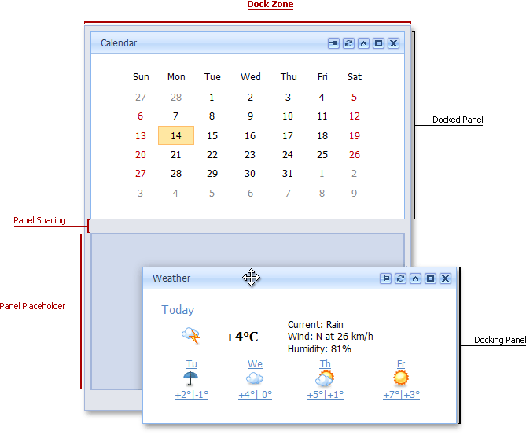Open +7°|+3° temperature link
The image size is (526, 435).
[x=402, y=394]
